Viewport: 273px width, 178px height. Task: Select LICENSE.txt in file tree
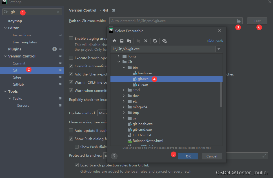coord(142,135)
